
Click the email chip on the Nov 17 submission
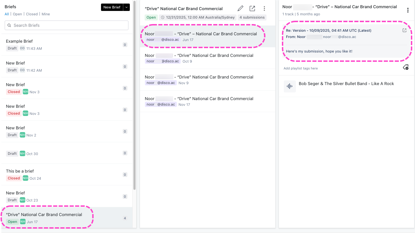point(161,104)
